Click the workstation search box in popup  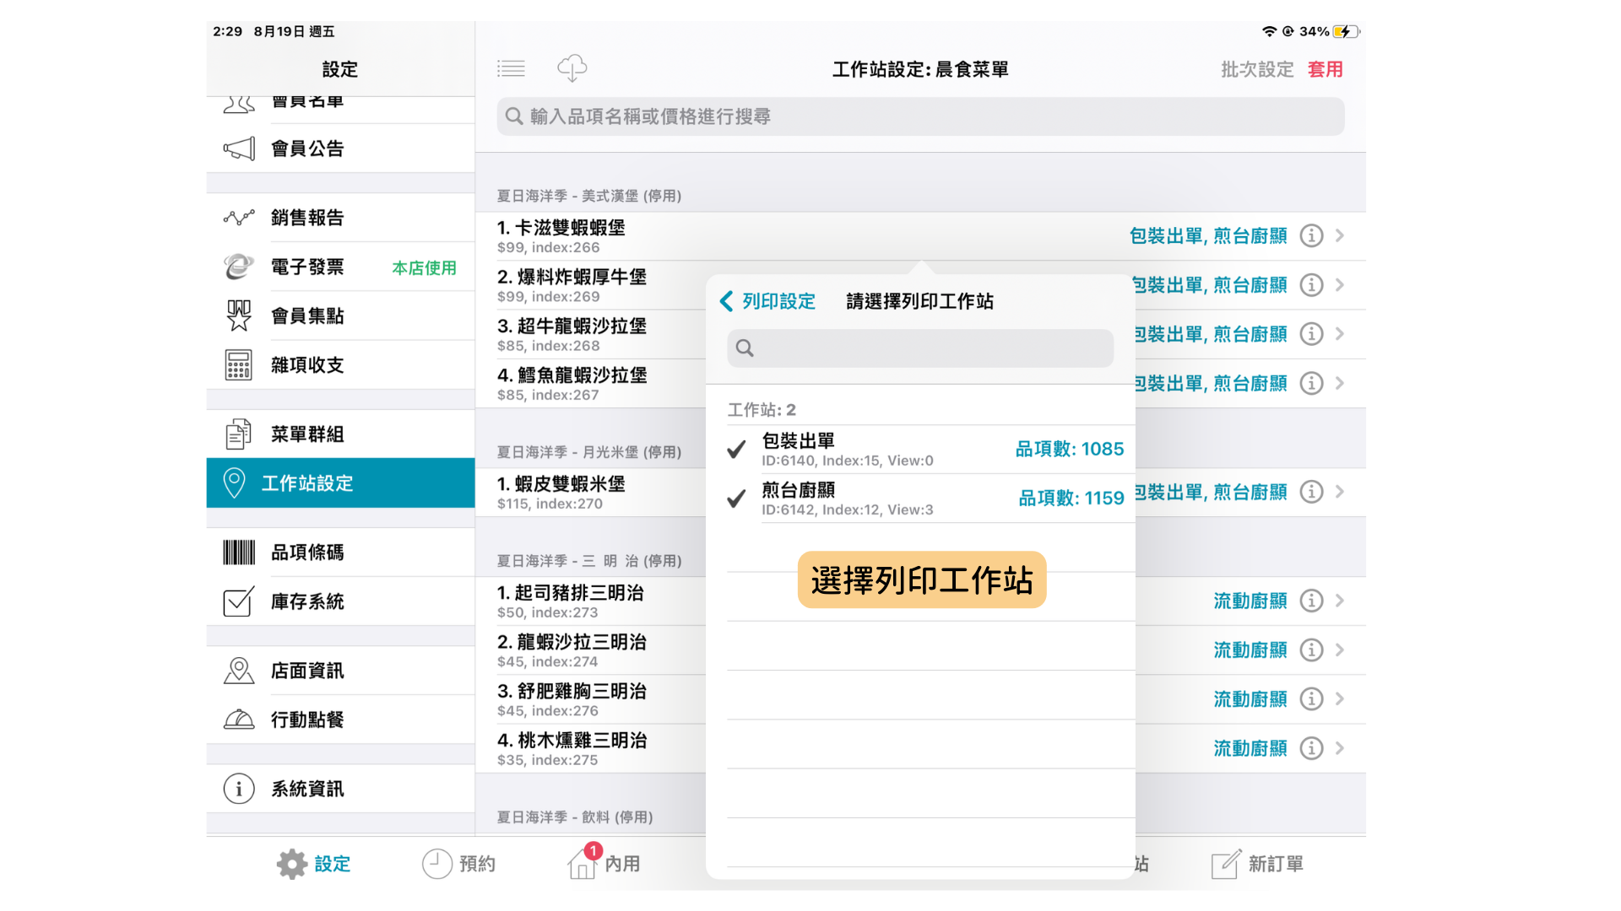(920, 348)
